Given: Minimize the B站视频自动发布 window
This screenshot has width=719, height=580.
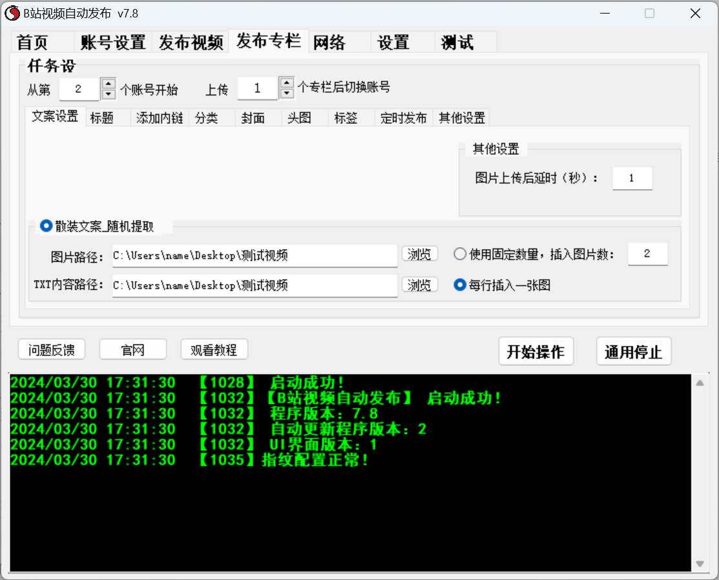Looking at the screenshot, I should (x=605, y=14).
